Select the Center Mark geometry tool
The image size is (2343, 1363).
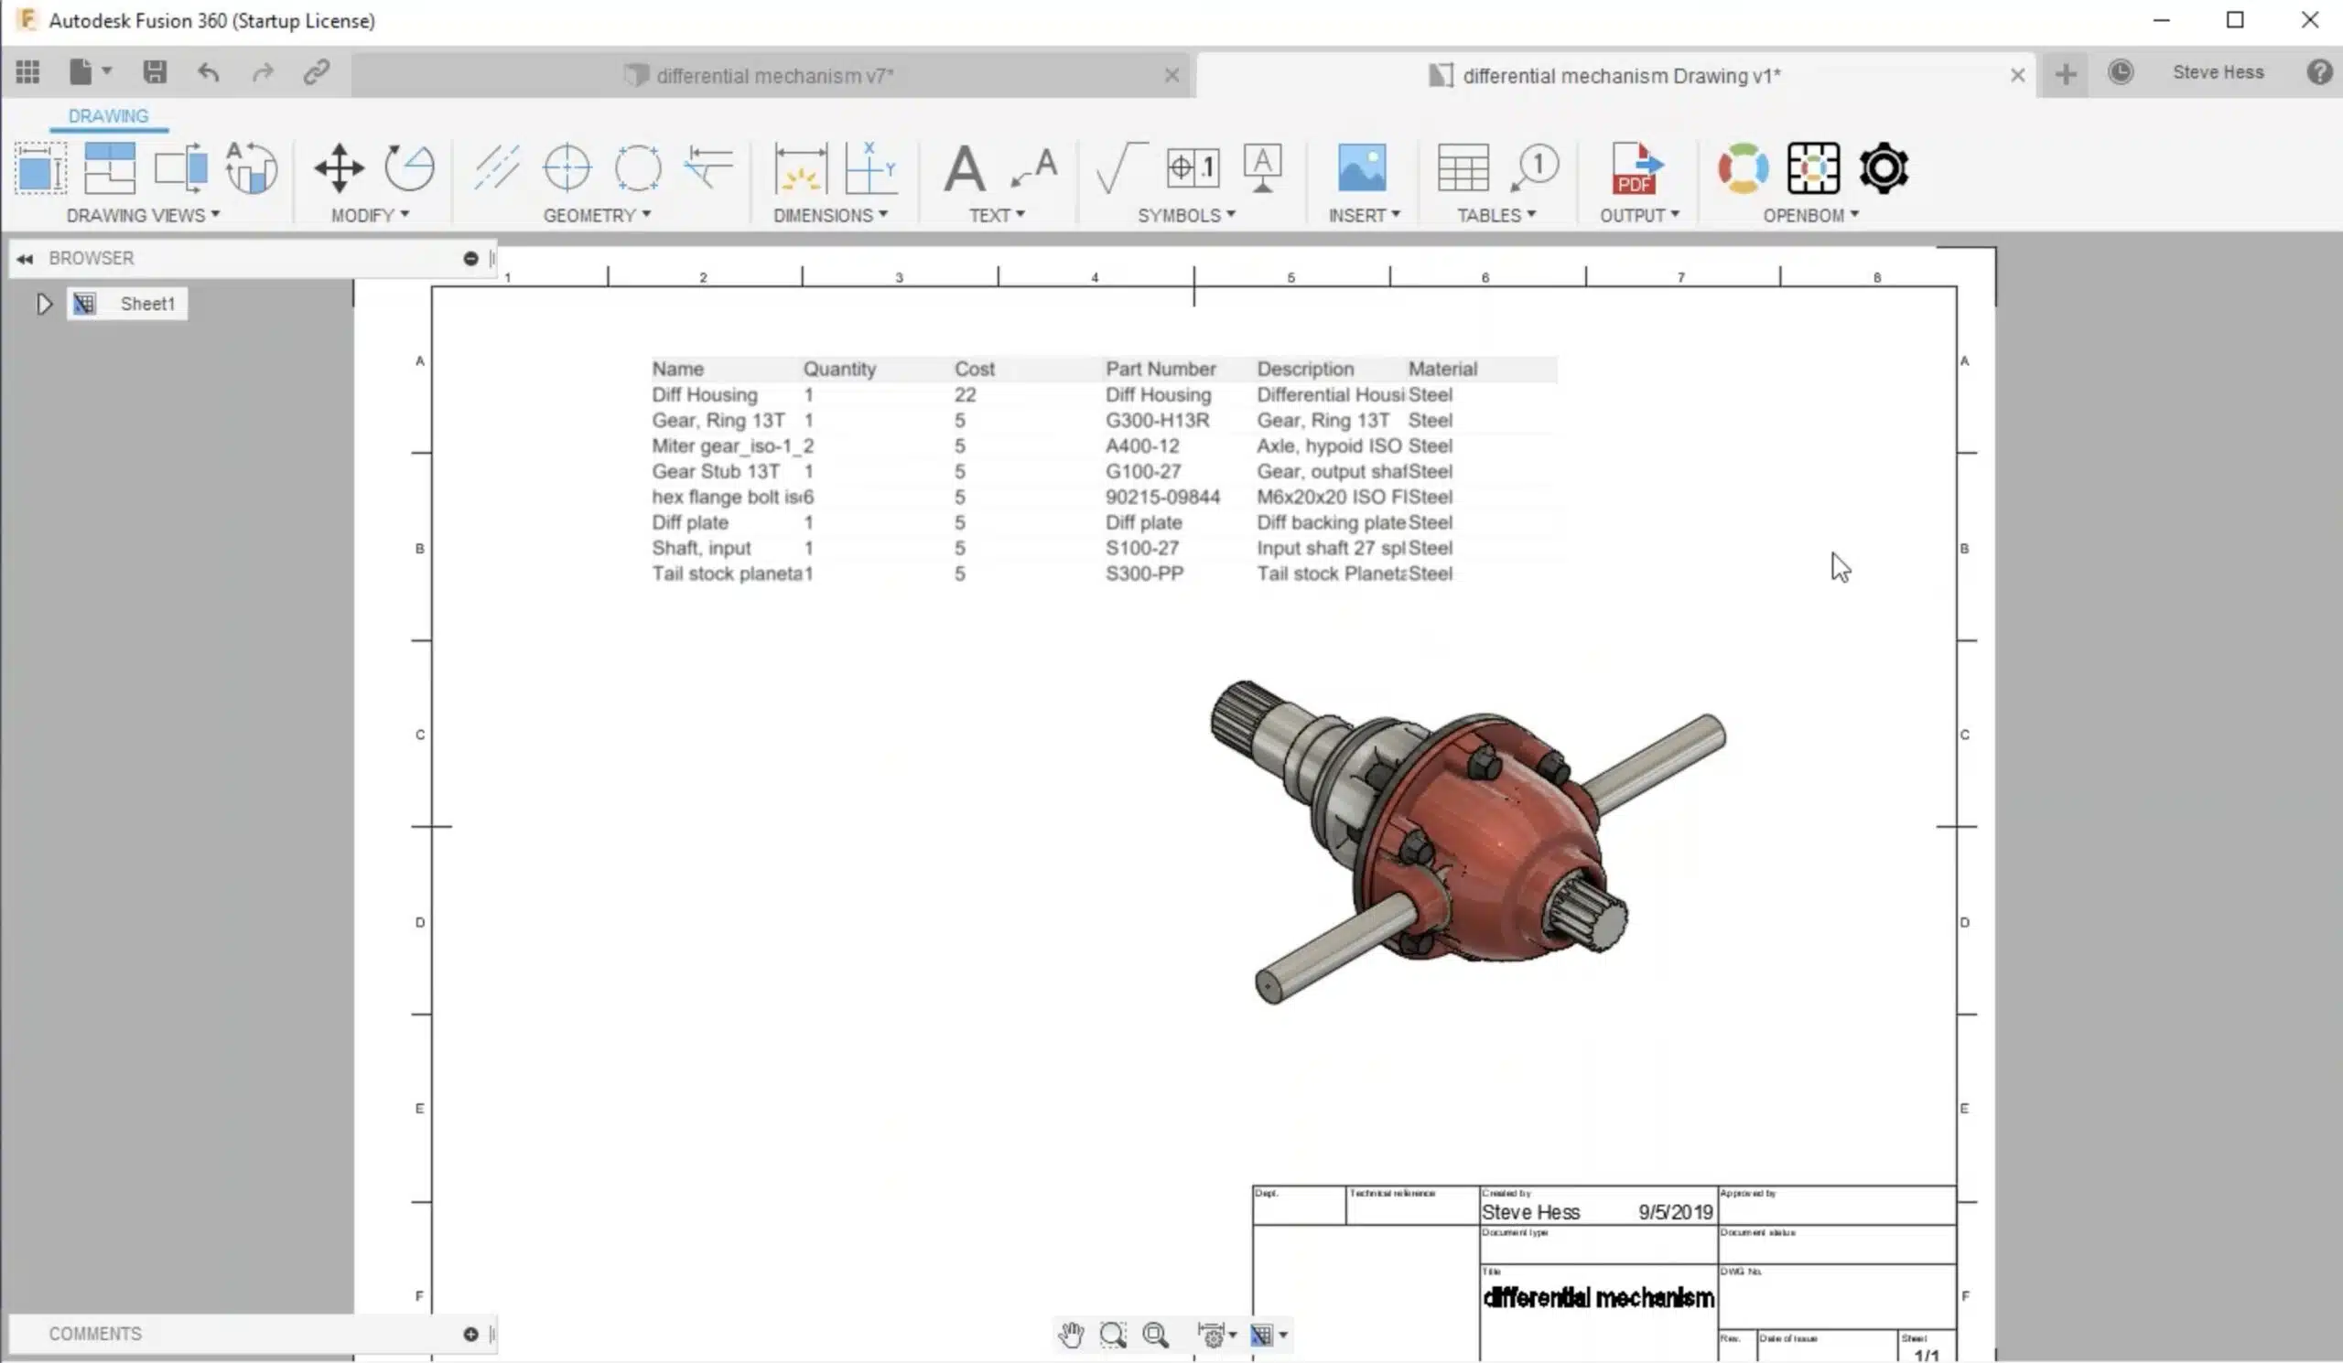click(x=567, y=168)
